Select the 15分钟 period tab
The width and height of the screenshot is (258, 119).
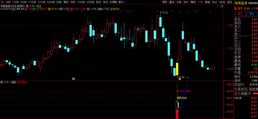32,2
